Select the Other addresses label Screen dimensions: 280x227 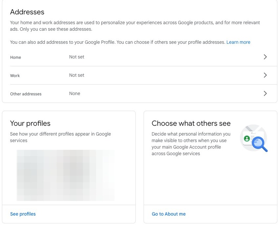[x=26, y=94]
